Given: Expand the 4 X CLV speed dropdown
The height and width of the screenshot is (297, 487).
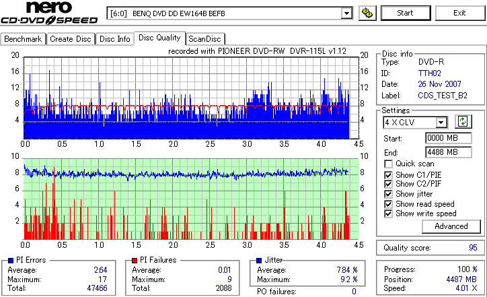Looking at the screenshot, I should coord(441,123).
